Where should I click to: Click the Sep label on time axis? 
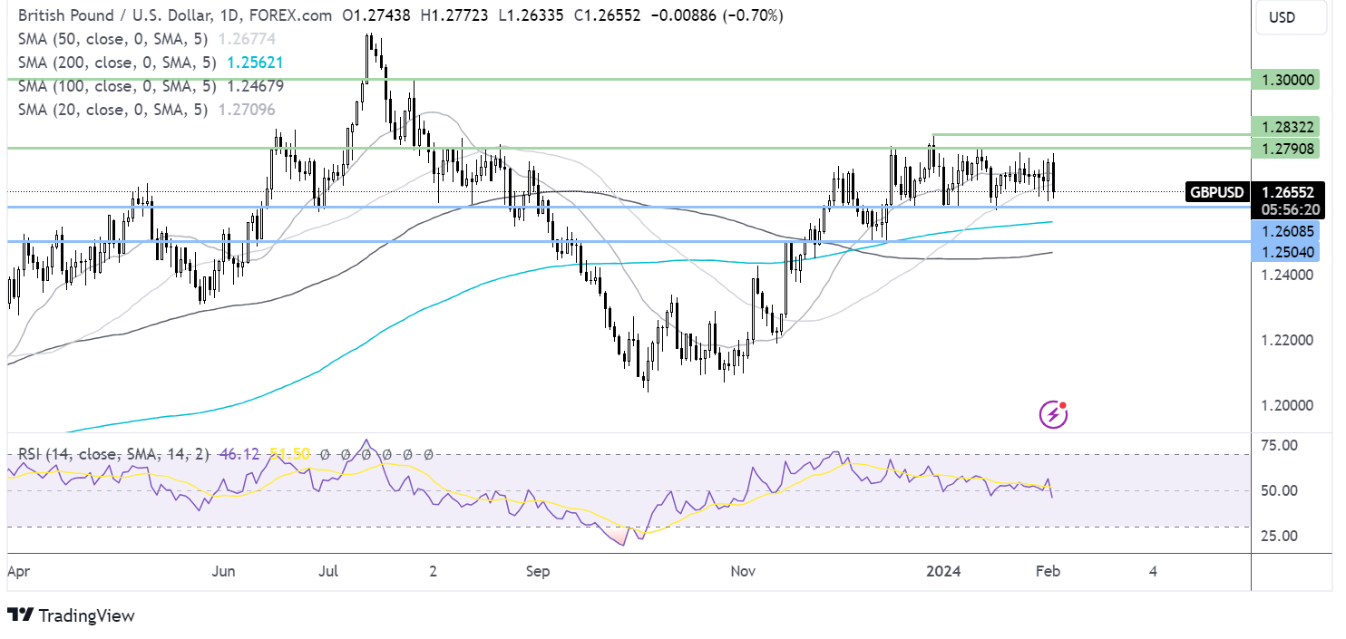[539, 571]
